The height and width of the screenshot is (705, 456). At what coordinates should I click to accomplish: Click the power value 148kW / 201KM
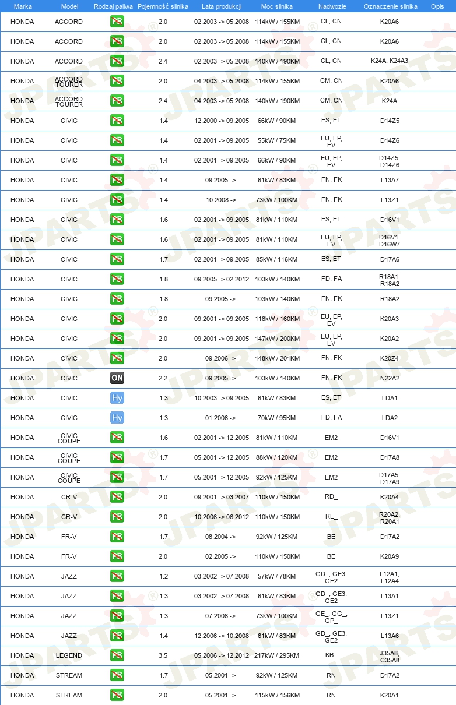pyautogui.click(x=277, y=358)
